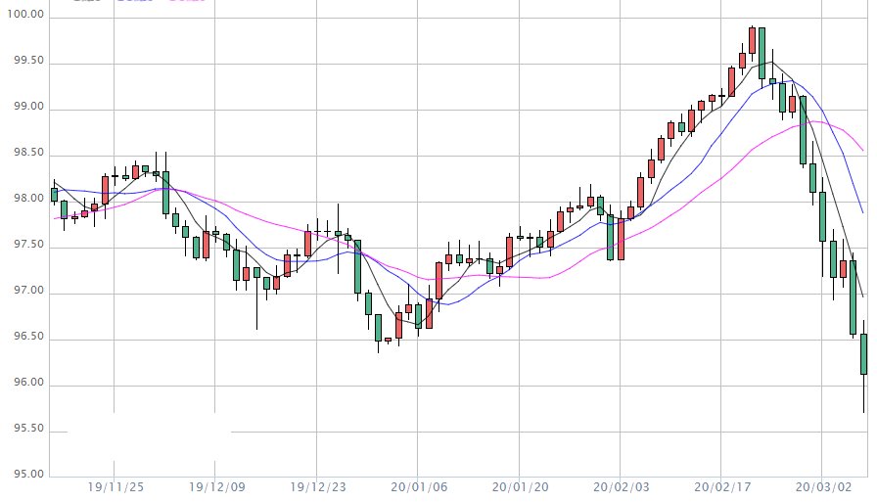
Task: Select the 97.00 price level label
Action: click(26, 292)
